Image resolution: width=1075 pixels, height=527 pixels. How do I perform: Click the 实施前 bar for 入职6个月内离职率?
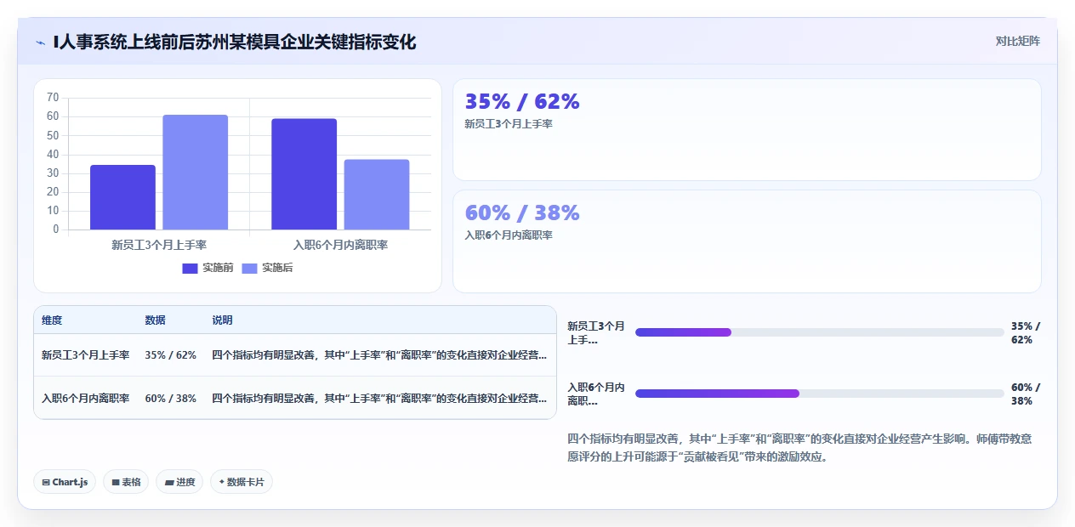point(304,174)
